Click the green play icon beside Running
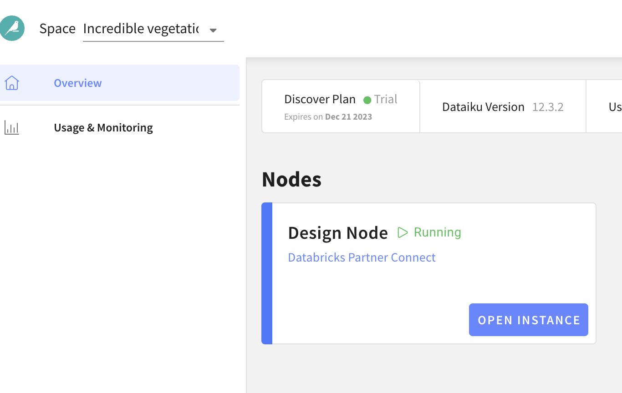This screenshot has width=622, height=393. 402,232
